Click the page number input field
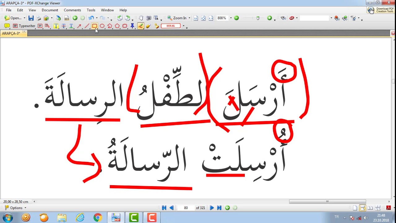396x223 pixels. [186, 208]
